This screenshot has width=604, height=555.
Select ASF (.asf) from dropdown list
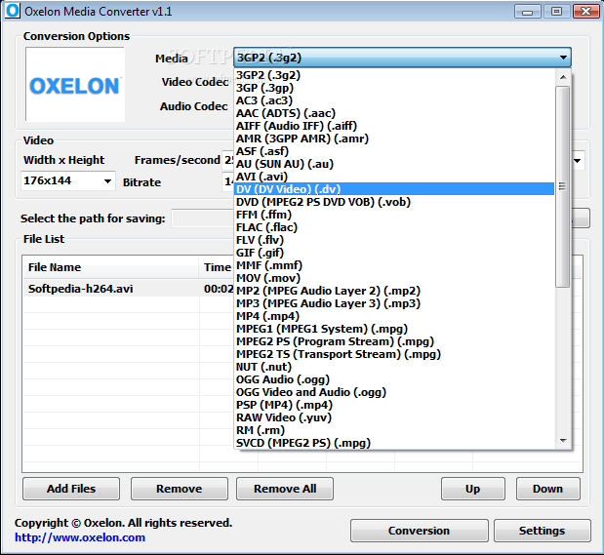tap(394, 151)
